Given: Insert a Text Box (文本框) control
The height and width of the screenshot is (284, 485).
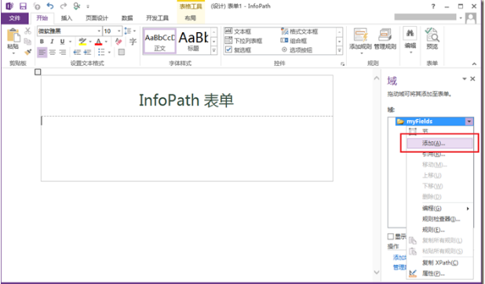Looking at the screenshot, I should click(x=238, y=31).
